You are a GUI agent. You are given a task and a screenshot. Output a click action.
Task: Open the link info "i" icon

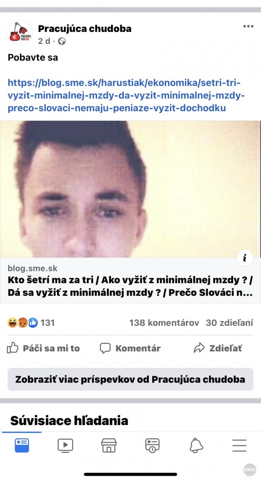(245, 258)
